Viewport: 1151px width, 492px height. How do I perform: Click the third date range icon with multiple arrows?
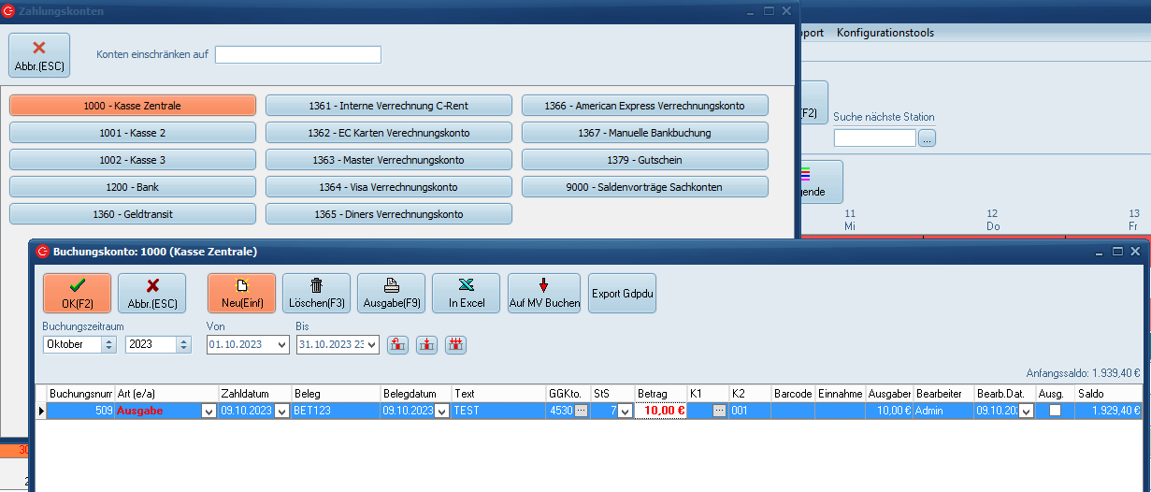pos(455,344)
